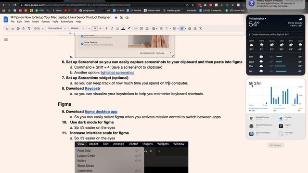Screen dimensions: 308x173
Task: Click the Redo icon in Docs toolbar
Action: (x=13, y=29)
